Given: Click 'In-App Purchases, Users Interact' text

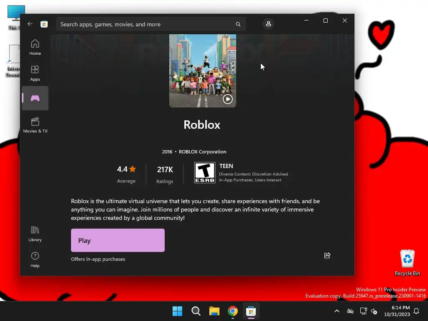Looking at the screenshot, I should (250, 180).
